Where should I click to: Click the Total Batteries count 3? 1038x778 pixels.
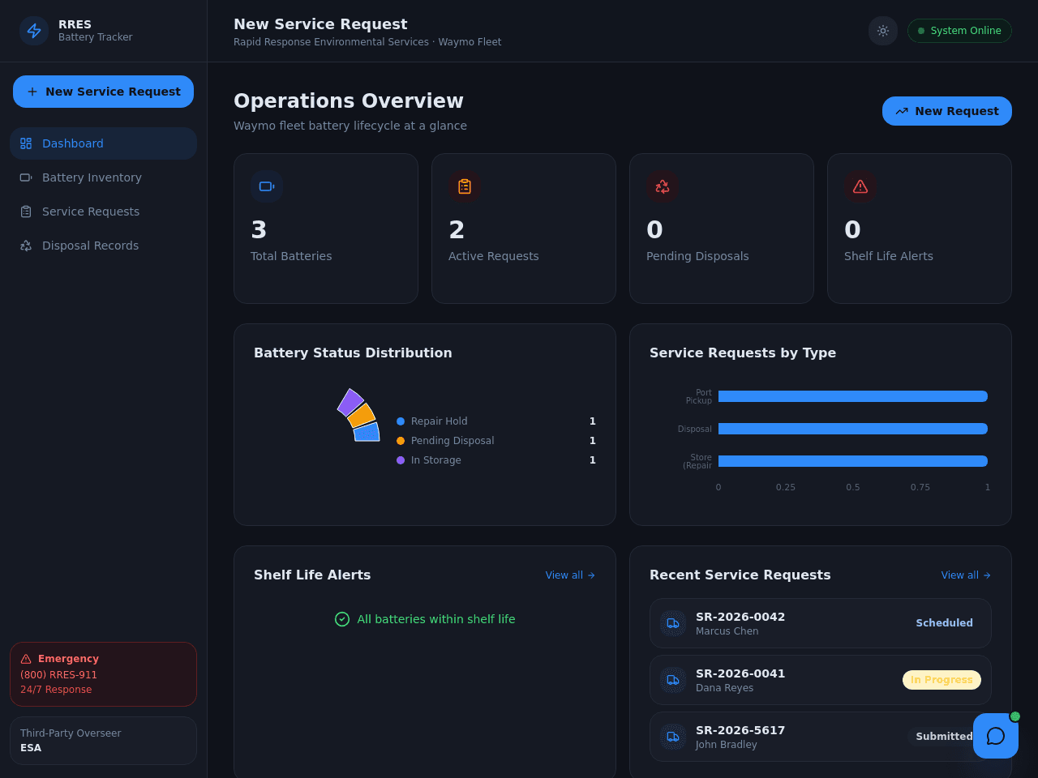pos(259,230)
